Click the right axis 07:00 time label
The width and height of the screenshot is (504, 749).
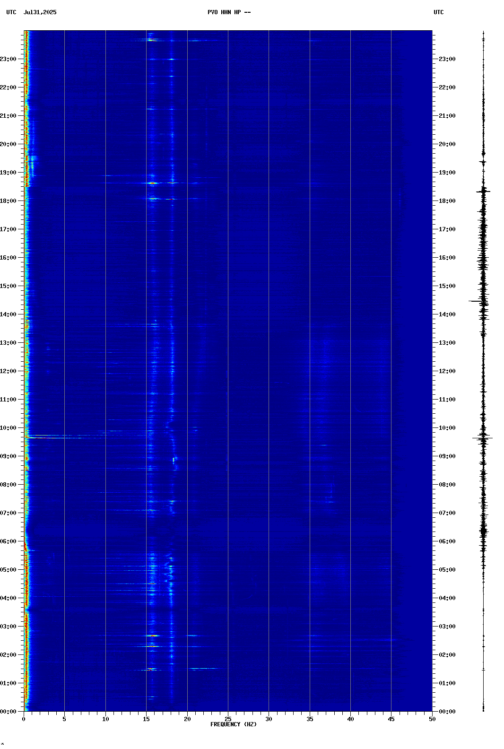coord(447,513)
